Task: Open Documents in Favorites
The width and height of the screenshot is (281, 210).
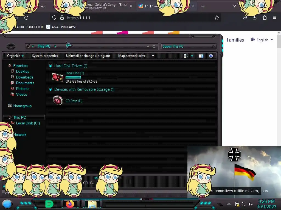Action: (25, 83)
